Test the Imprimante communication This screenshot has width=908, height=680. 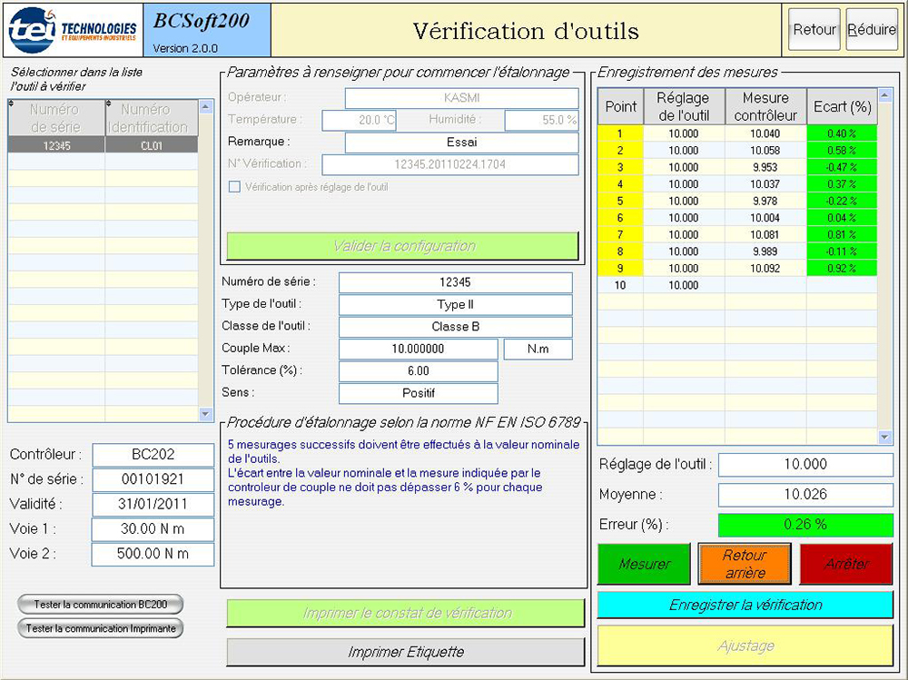click(x=100, y=627)
